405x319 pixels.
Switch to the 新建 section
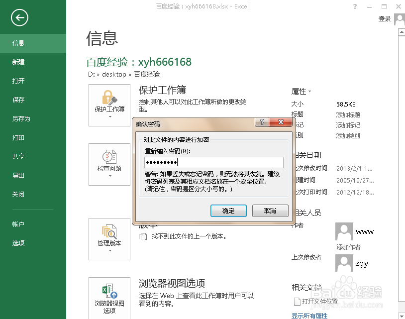click(x=18, y=62)
